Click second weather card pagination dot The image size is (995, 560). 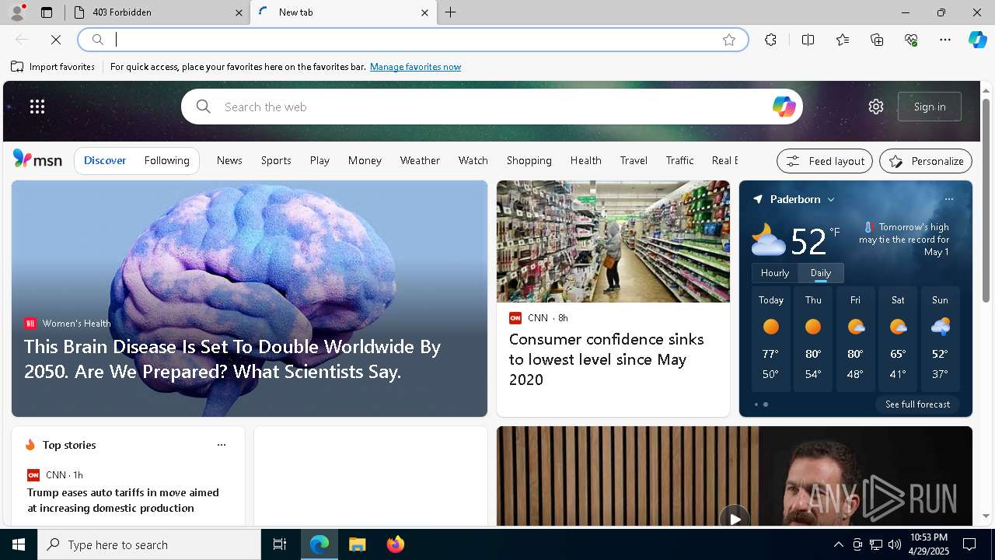[766, 404]
